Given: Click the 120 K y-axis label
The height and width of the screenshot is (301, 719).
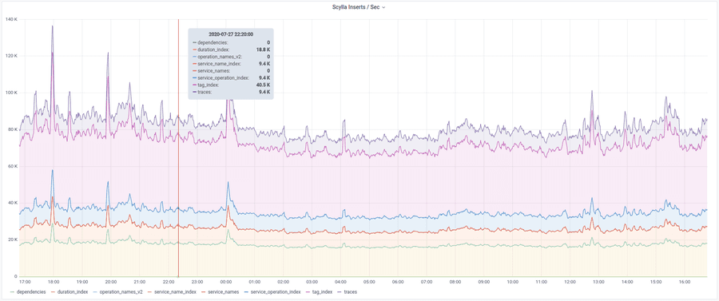Looking at the screenshot, I should [x=11, y=56].
